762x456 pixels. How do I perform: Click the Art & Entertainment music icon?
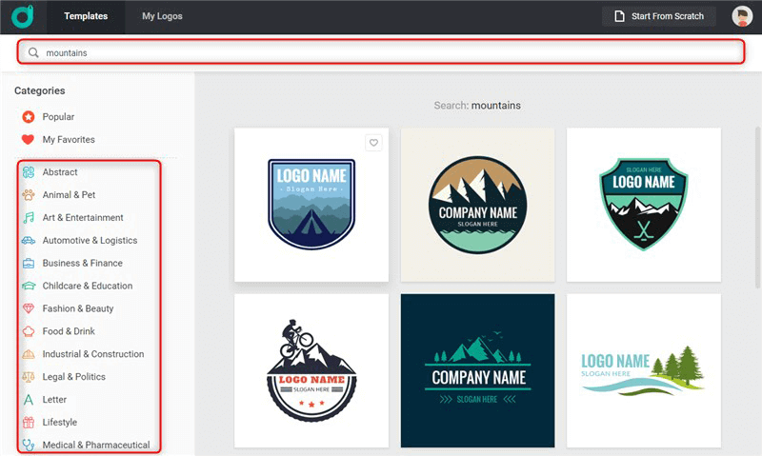[x=29, y=218]
